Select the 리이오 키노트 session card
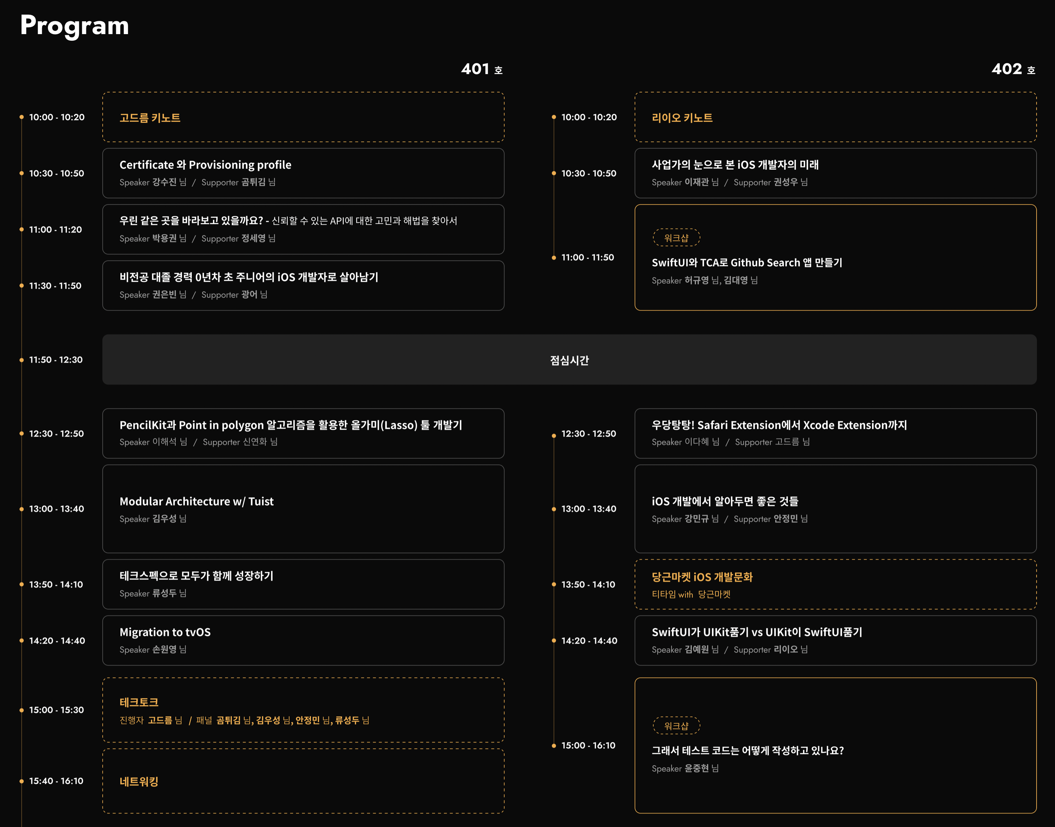Image resolution: width=1055 pixels, height=827 pixels. 835,117
